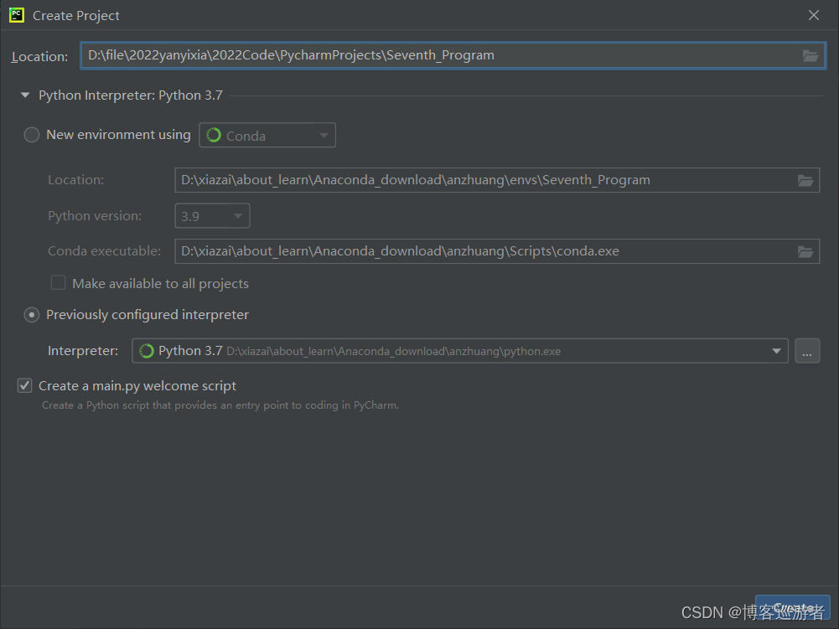Image resolution: width=839 pixels, height=629 pixels.
Task: Click the PyCharm logo in title bar
Action: coord(17,15)
